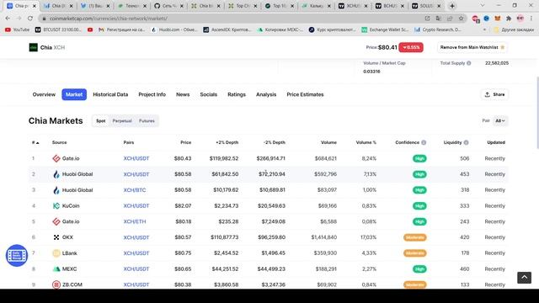Open the XCH/ETH pair link for Gate.io
539x303 pixels.
pos(135,221)
